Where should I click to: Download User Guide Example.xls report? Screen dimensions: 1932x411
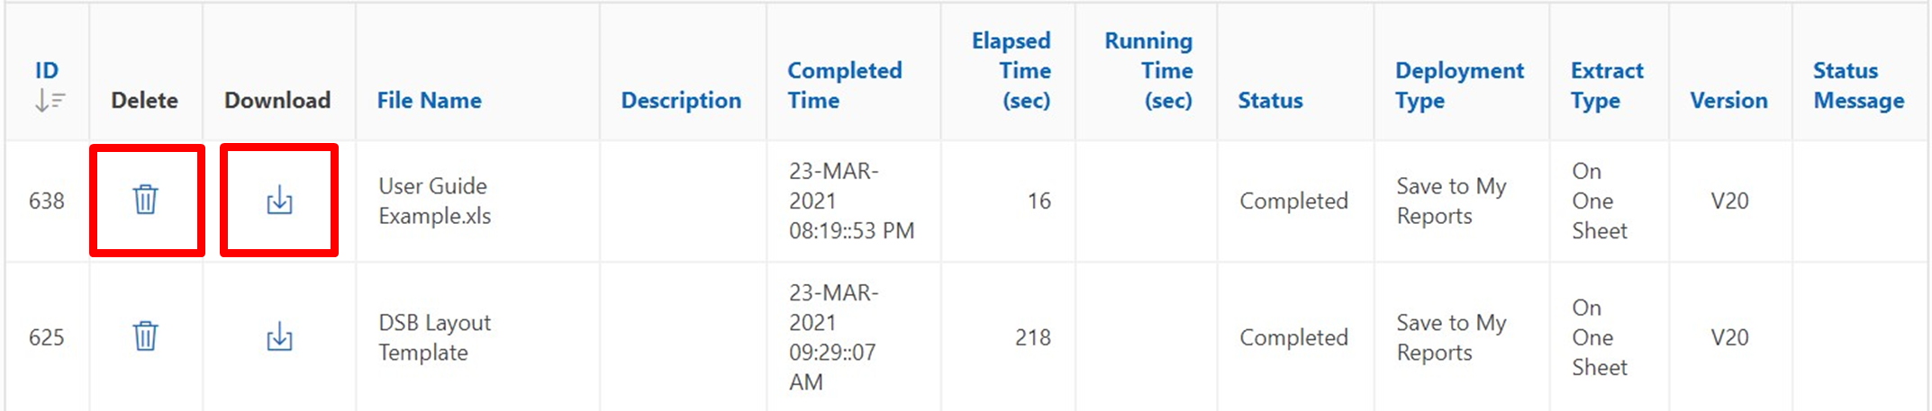tap(279, 200)
